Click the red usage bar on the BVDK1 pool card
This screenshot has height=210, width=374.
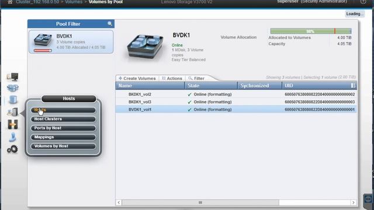click(x=43, y=50)
